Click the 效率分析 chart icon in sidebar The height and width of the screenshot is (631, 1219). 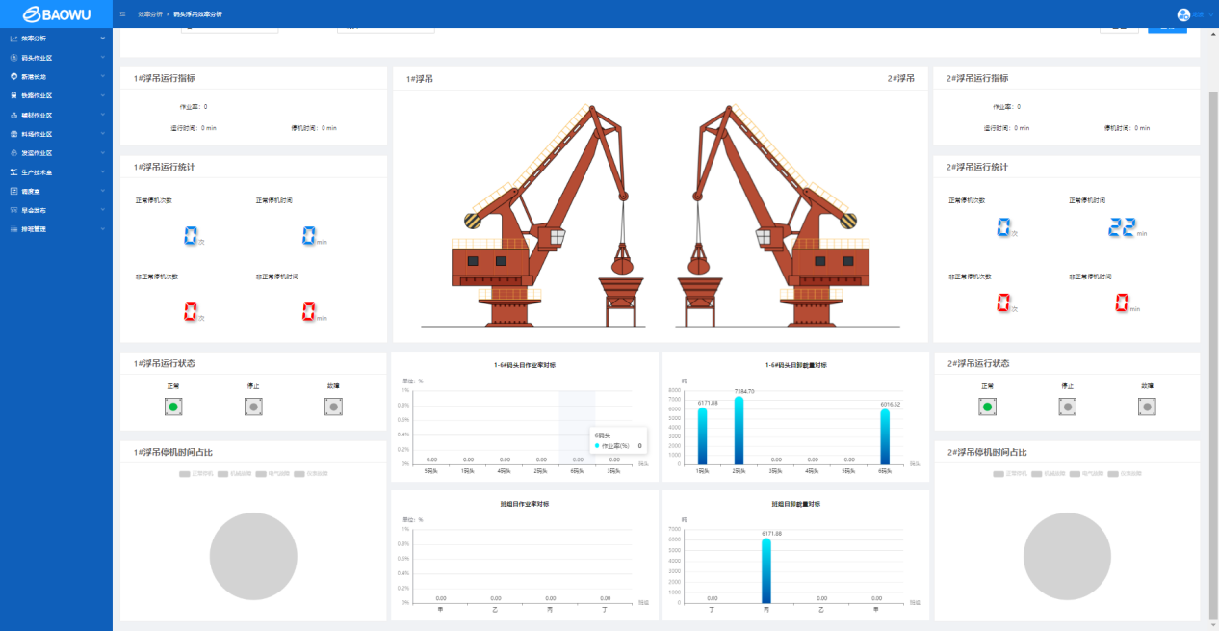coord(13,39)
